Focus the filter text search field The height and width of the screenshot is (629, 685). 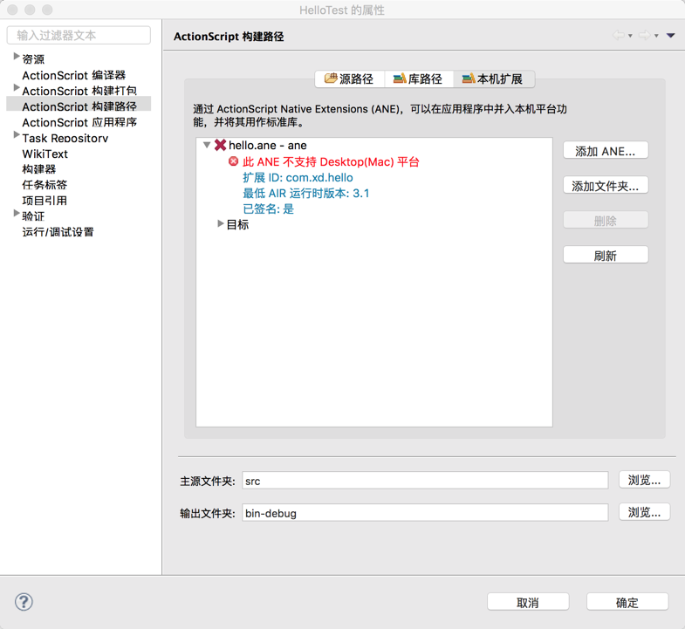(79, 36)
